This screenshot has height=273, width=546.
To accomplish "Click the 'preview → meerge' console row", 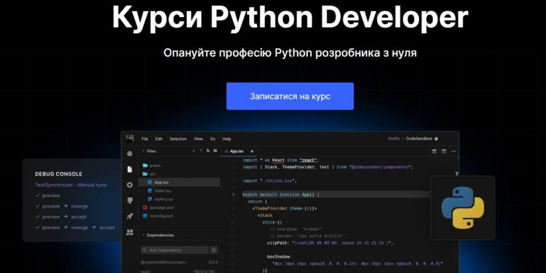I will point(62,206).
